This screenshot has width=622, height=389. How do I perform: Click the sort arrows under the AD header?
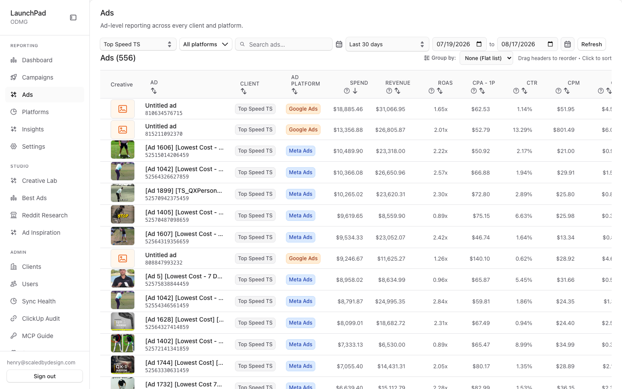pos(154,91)
